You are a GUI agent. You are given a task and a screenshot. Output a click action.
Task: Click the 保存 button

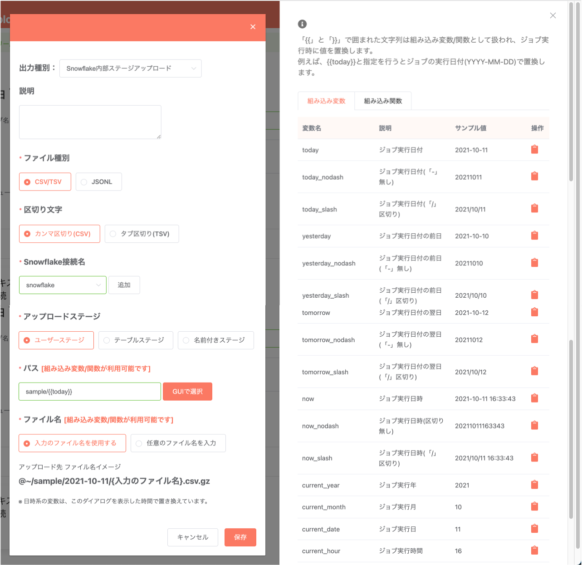[x=240, y=537]
